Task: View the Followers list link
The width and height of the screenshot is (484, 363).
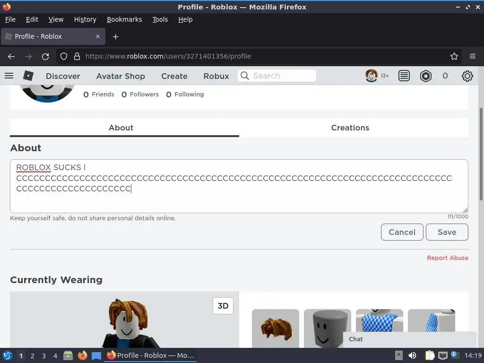Action: click(140, 94)
